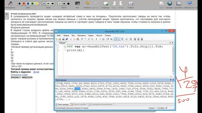Click the open file folder icon
This screenshot has width=202, height=113.
(60, 39)
